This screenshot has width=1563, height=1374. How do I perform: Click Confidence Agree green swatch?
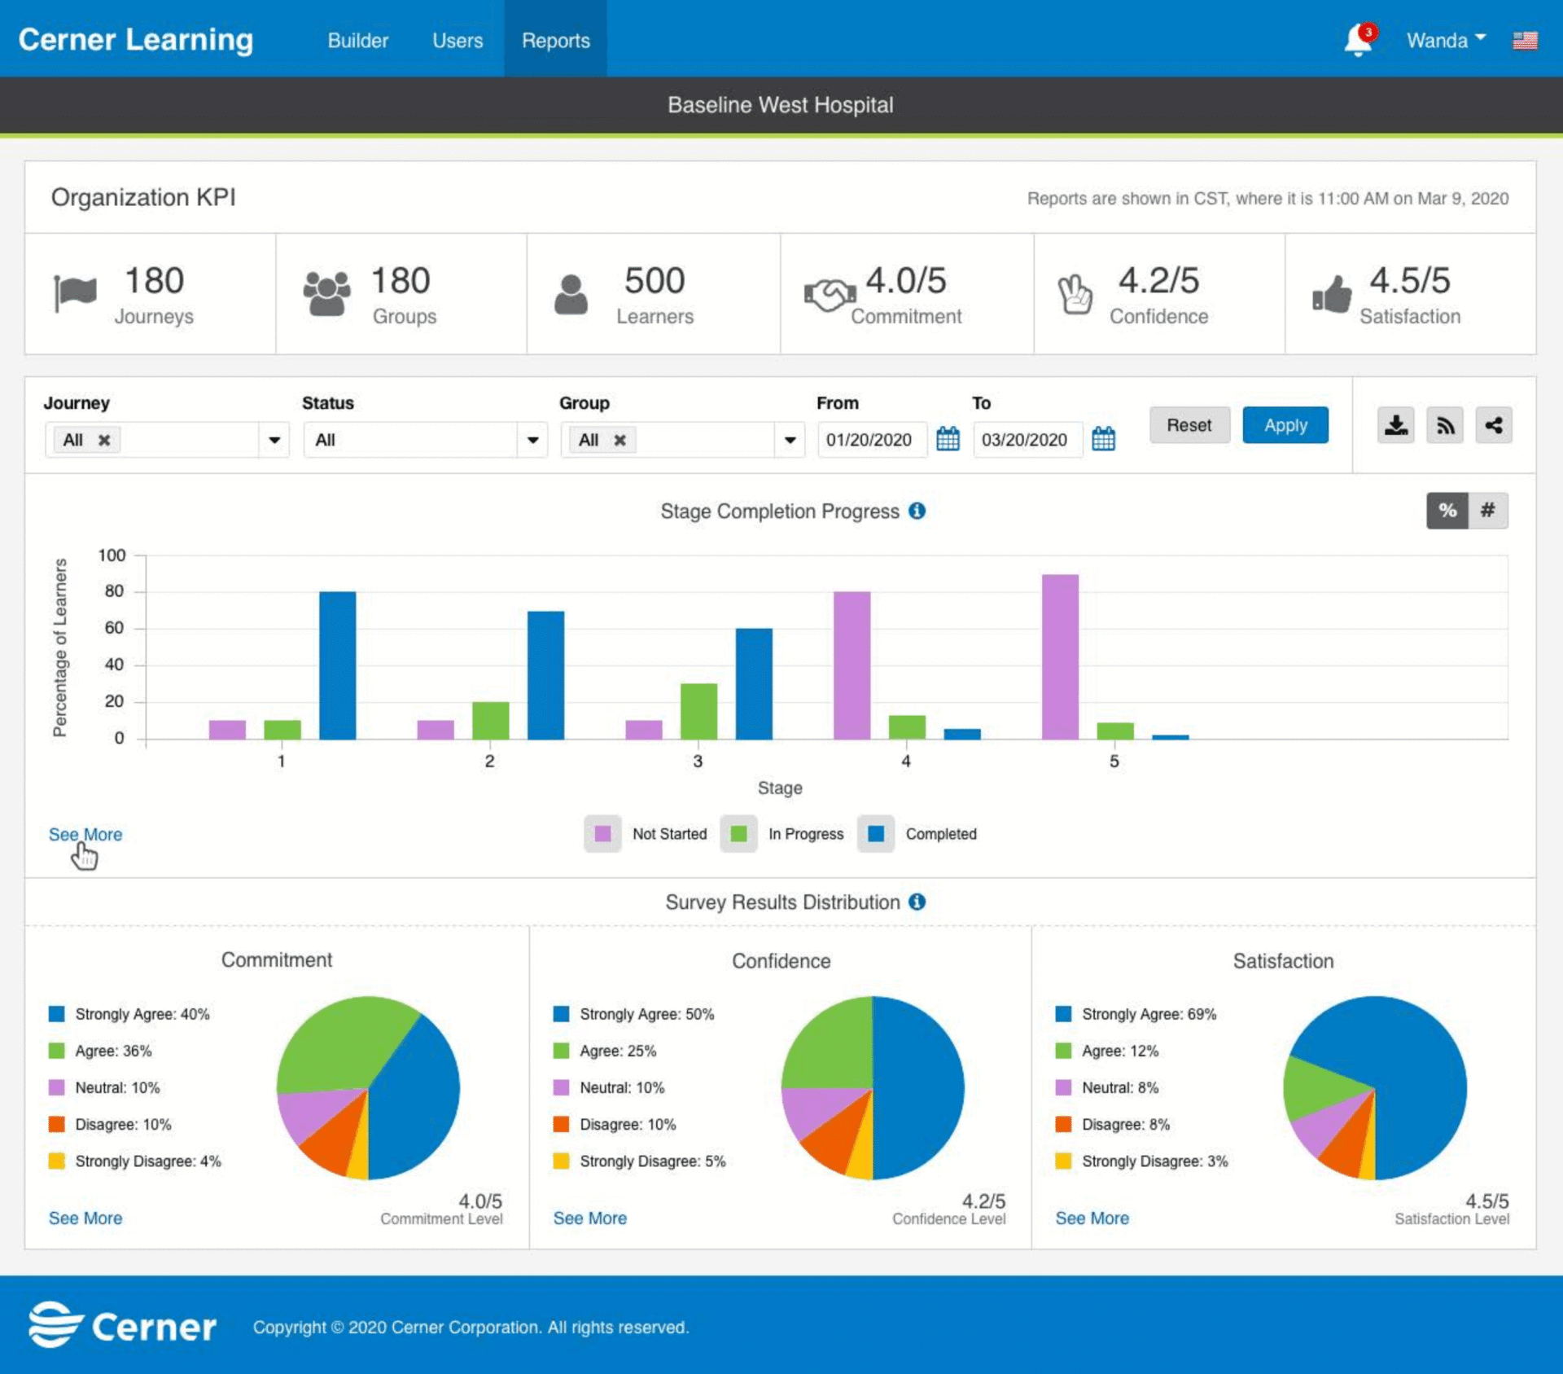(561, 1051)
